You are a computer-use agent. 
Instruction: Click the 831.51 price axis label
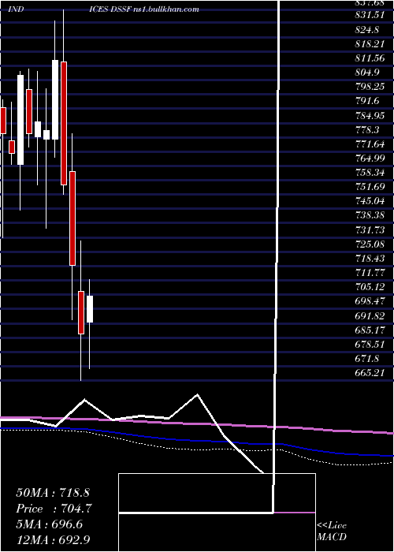[x=370, y=15]
